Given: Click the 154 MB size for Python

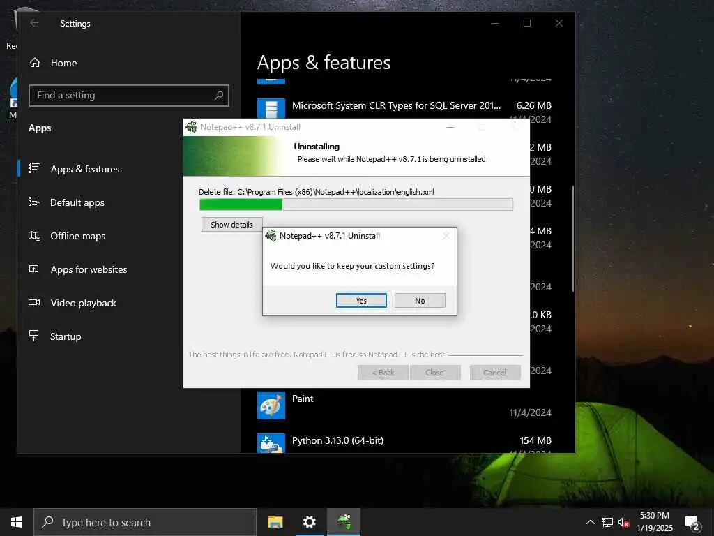Looking at the screenshot, I should click(535, 440).
